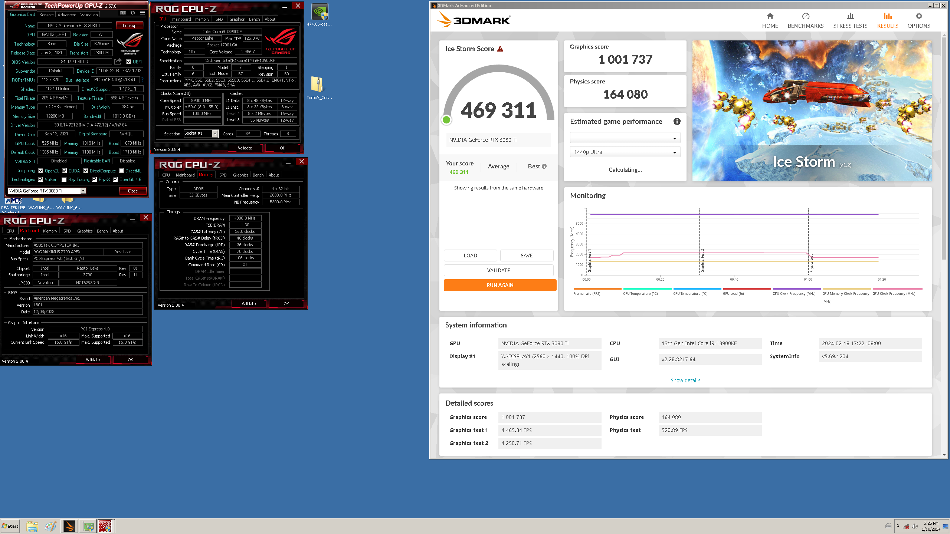
Task: Open STRESS TESTS in 3DMark
Action: tap(850, 20)
